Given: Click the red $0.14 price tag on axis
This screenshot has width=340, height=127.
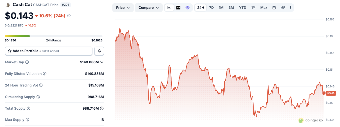Looking at the screenshot, I should click(x=331, y=93).
